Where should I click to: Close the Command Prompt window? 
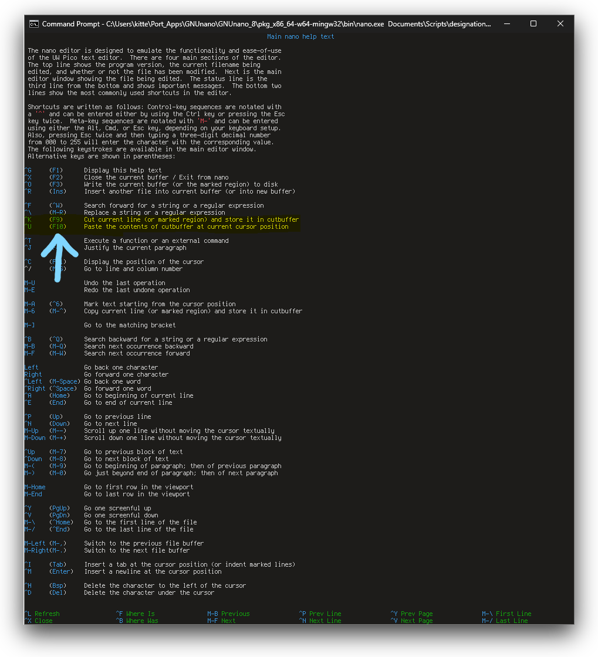pos(560,24)
